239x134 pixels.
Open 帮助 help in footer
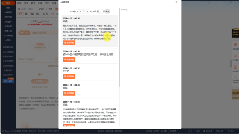pyautogui.click(x=197, y=131)
